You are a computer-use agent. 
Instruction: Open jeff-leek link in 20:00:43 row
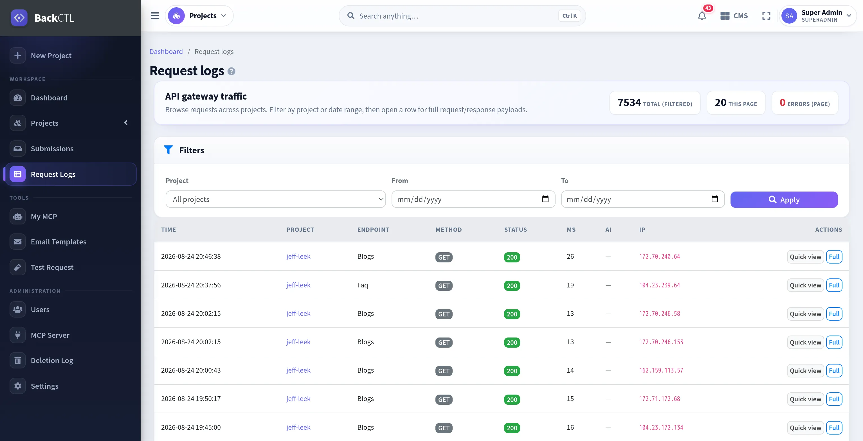click(x=298, y=370)
